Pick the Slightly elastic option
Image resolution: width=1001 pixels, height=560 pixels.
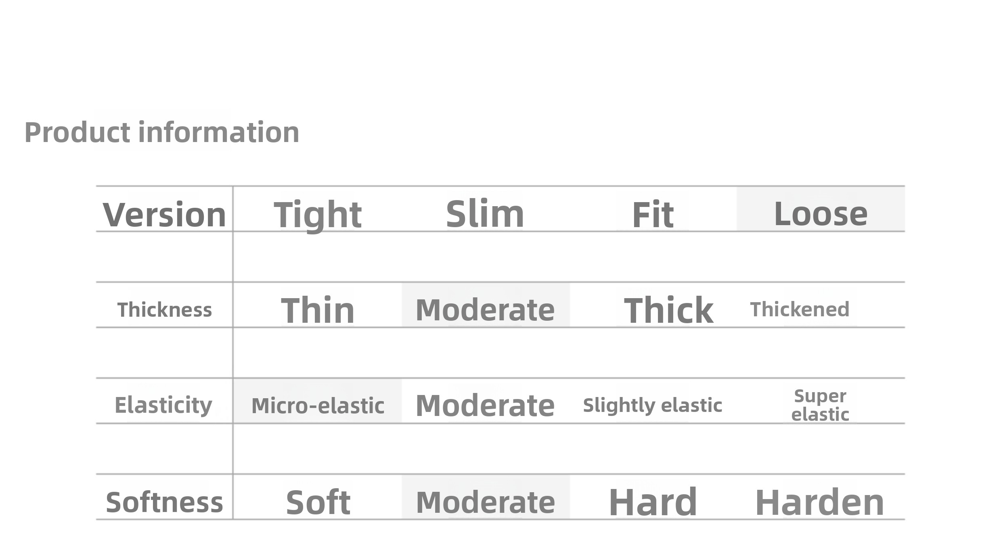[x=653, y=405]
